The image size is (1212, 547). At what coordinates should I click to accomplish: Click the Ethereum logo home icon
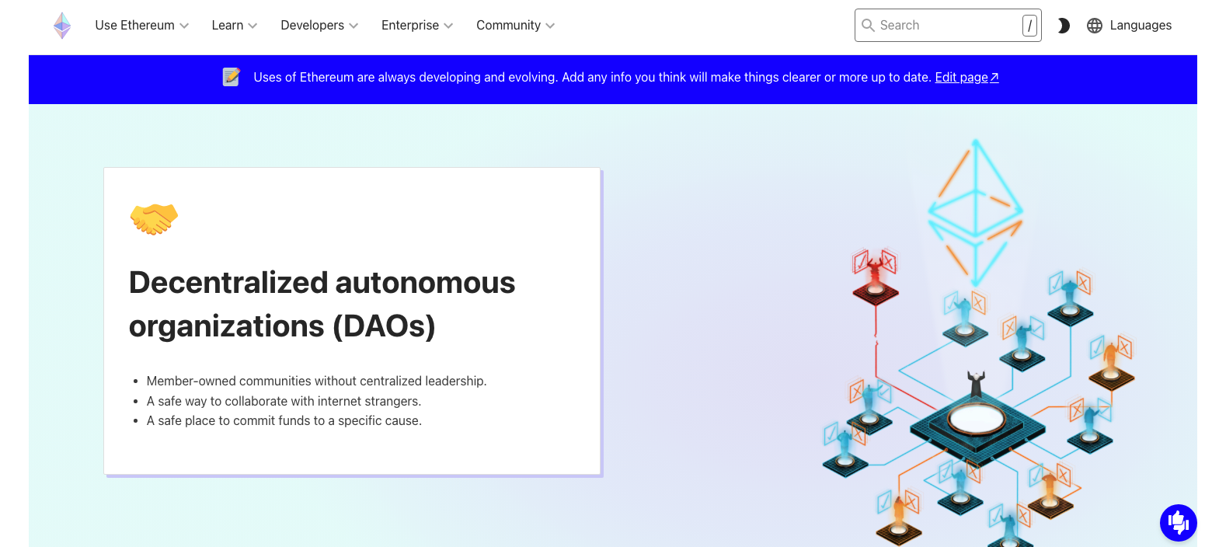coord(62,26)
